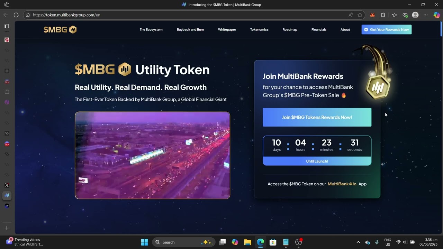Viewport: 443px width, 249px height.
Task: Go to Buyback and Burn section
Action: coord(190,29)
